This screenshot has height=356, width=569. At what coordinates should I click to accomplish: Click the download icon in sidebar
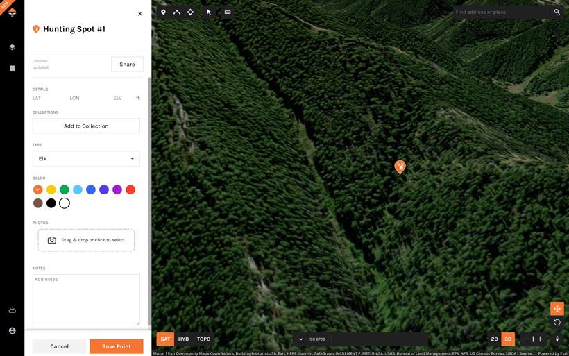[12, 310]
